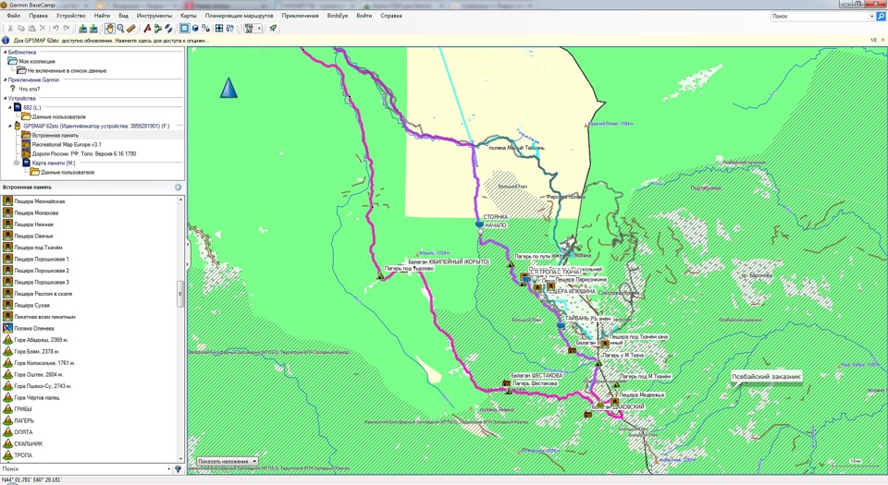The image size is (888, 485).
Task: Select Моя коллекция in the library
Action: 37,61
